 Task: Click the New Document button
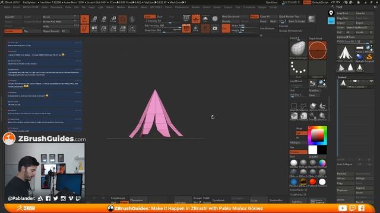click(236, 17)
